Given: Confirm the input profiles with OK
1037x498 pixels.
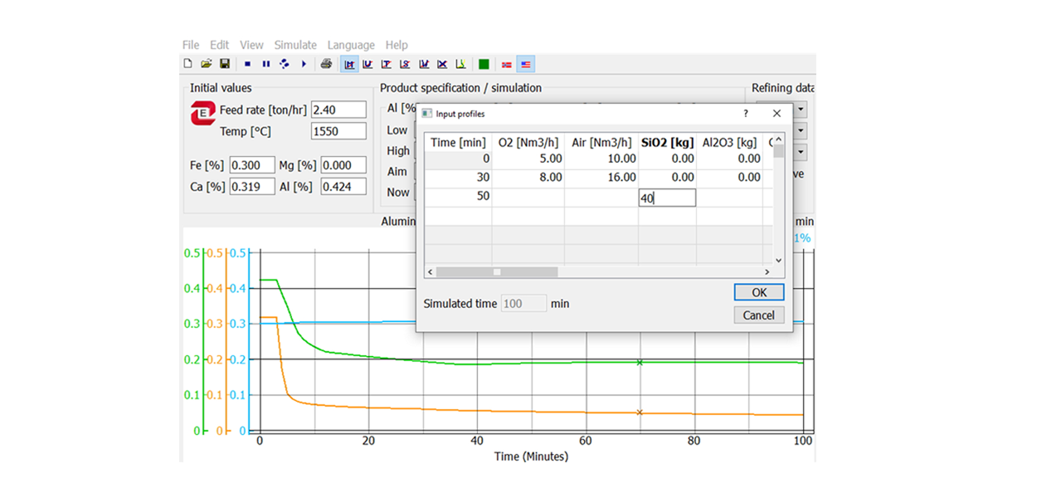Looking at the screenshot, I should (758, 292).
